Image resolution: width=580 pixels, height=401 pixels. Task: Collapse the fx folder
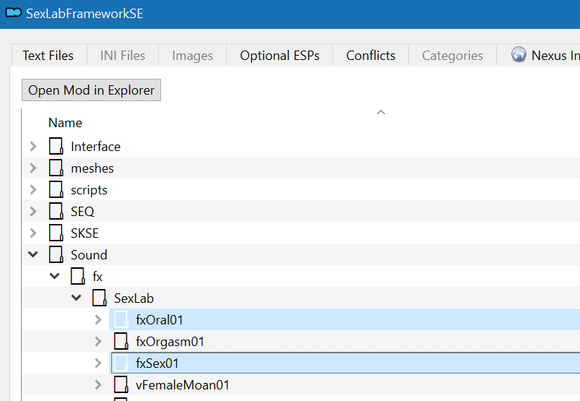click(54, 276)
